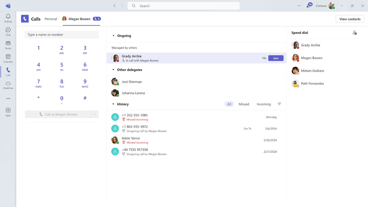368x207 pixels.
Task: Dial digit 3 DEF on keypad
Action: pos(85,50)
